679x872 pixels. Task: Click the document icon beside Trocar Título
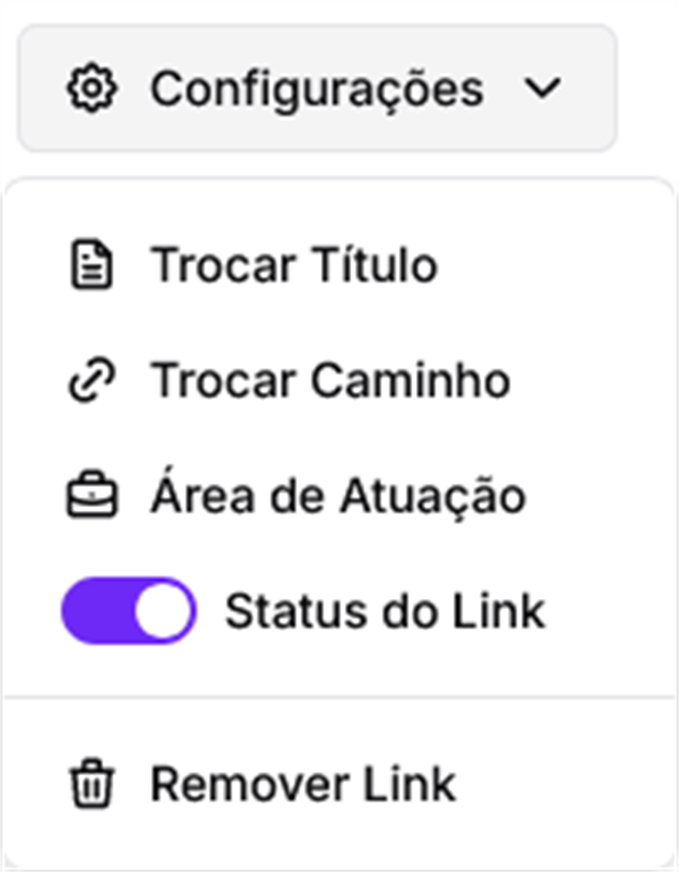92,264
